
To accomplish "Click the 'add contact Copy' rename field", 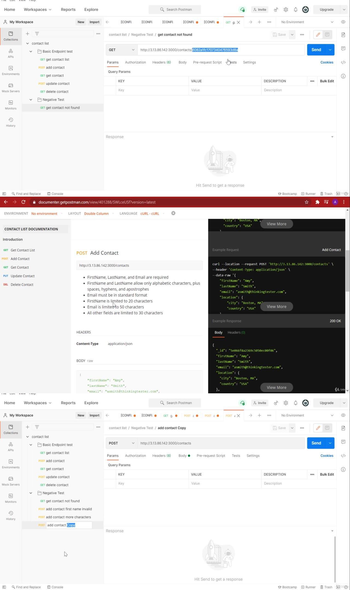I will click(x=69, y=525).
